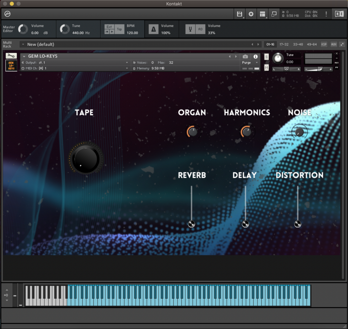Switch to the 01-16 rack page
Viewport: 348px width, 329px height.
click(270, 45)
